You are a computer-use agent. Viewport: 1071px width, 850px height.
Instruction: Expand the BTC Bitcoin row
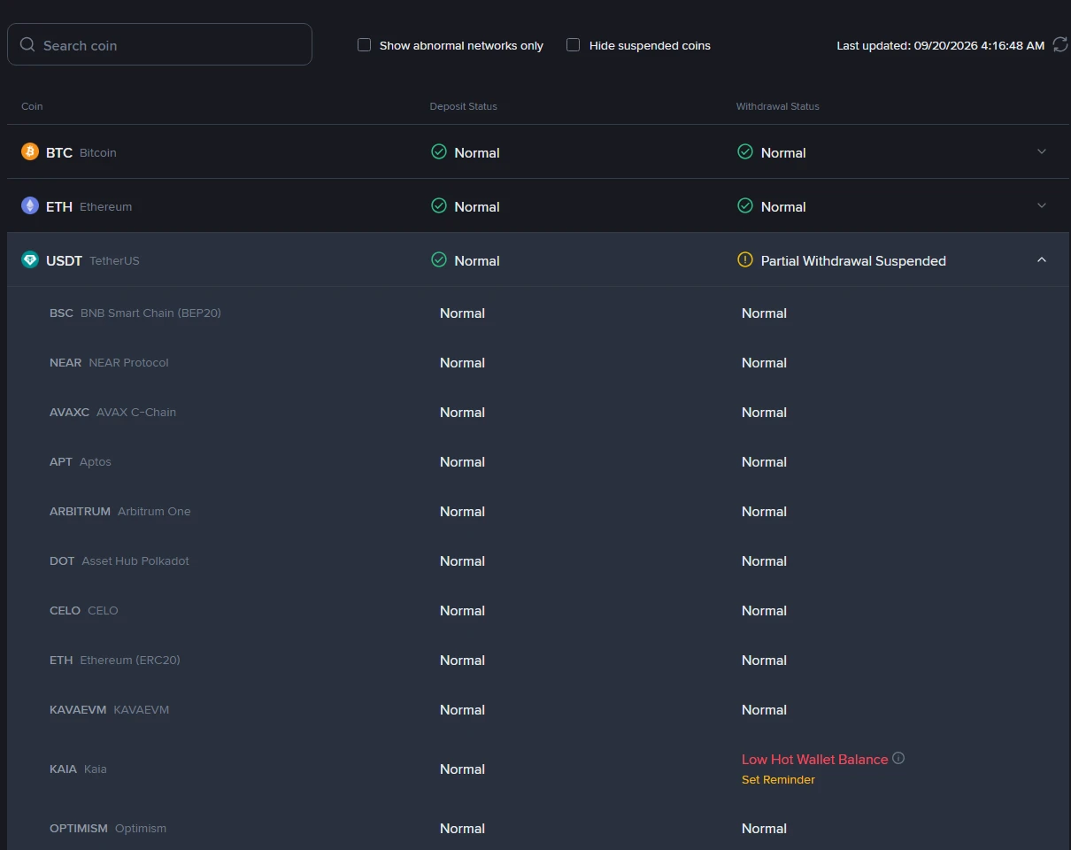[1042, 151]
